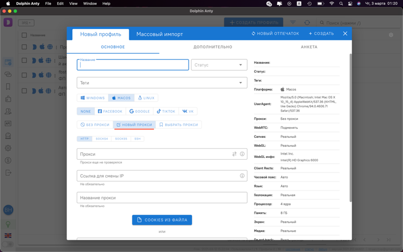Switch to the Анкета tab

tap(309, 47)
